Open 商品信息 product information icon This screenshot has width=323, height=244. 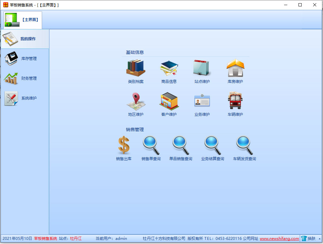[x=169, y=68]
